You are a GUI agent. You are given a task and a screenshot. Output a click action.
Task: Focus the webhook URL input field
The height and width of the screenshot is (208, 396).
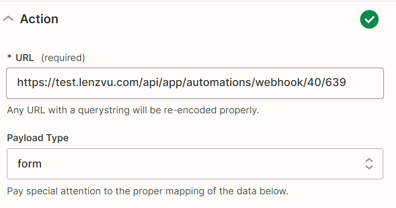[195, 83]
